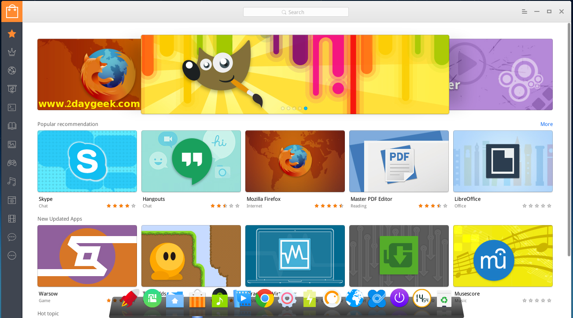Image resolution: width=573 pixels, height=318 pixels.
Task: Open the Games controller category
Action: [12, 163]
